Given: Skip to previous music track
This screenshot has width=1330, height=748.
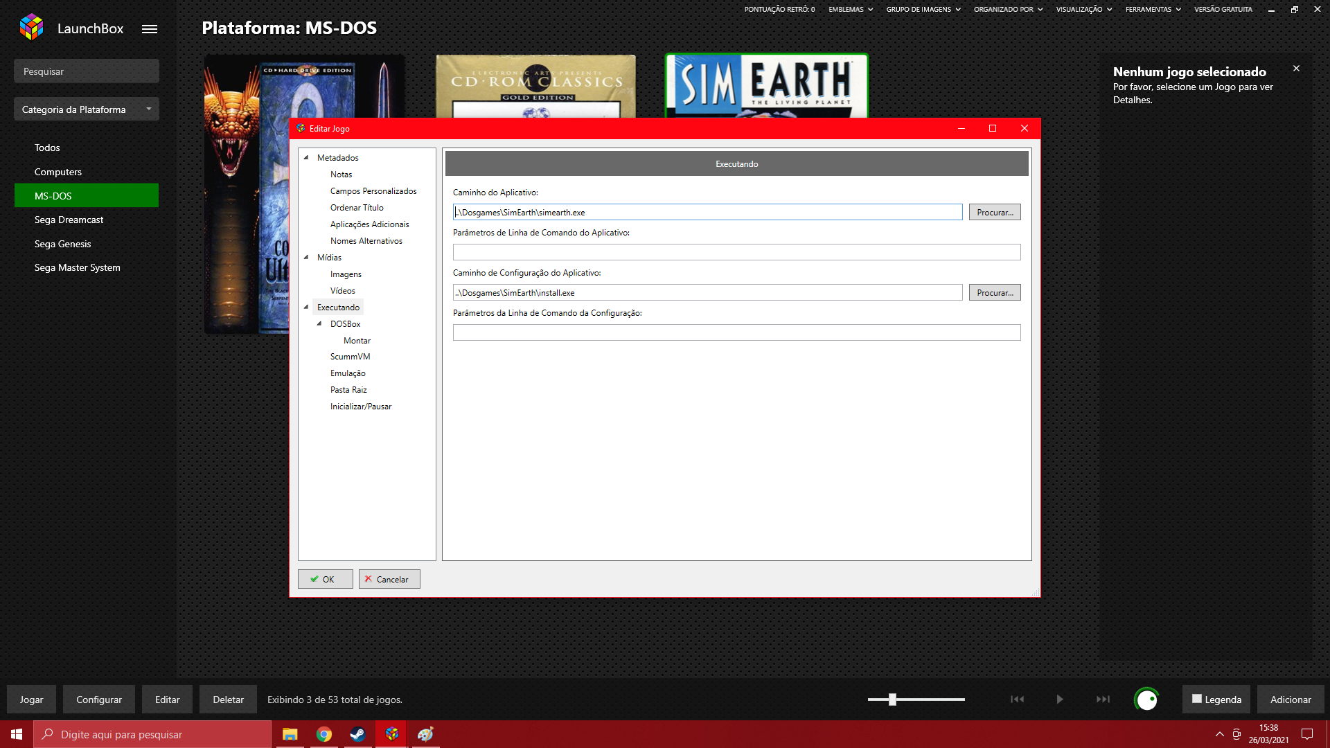Looking at the screenshot, I should click(x=1017, y=700).
